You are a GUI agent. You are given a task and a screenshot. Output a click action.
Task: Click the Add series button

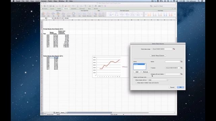[137, 72]
